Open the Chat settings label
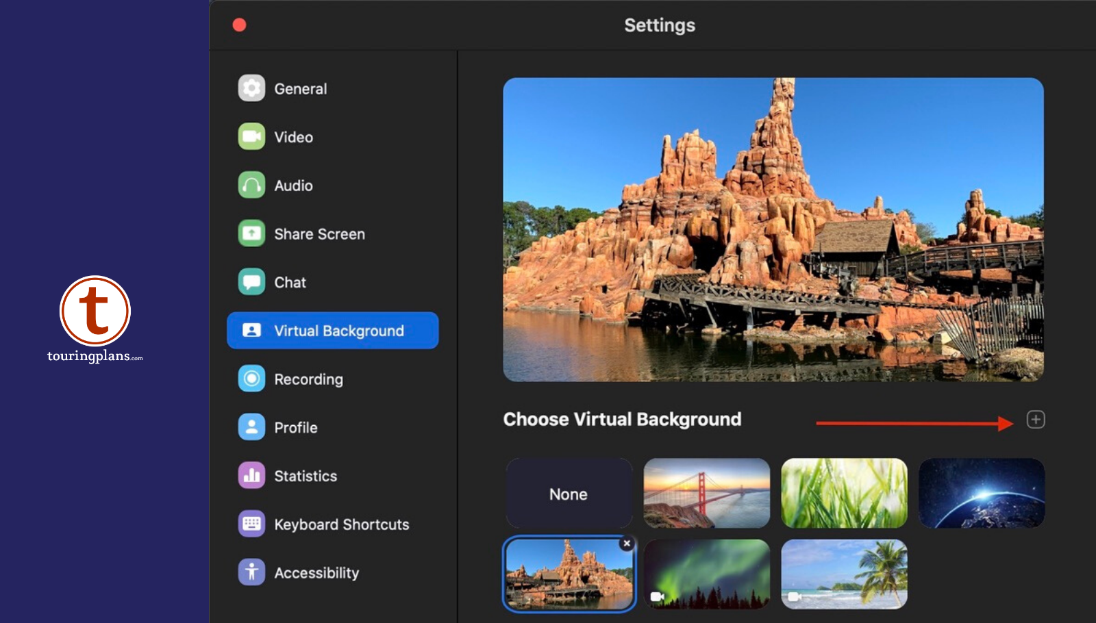The image size is (1096, 623). 290,282
